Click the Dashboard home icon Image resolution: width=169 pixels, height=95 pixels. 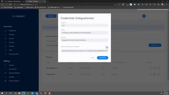(x=5, y=31)
